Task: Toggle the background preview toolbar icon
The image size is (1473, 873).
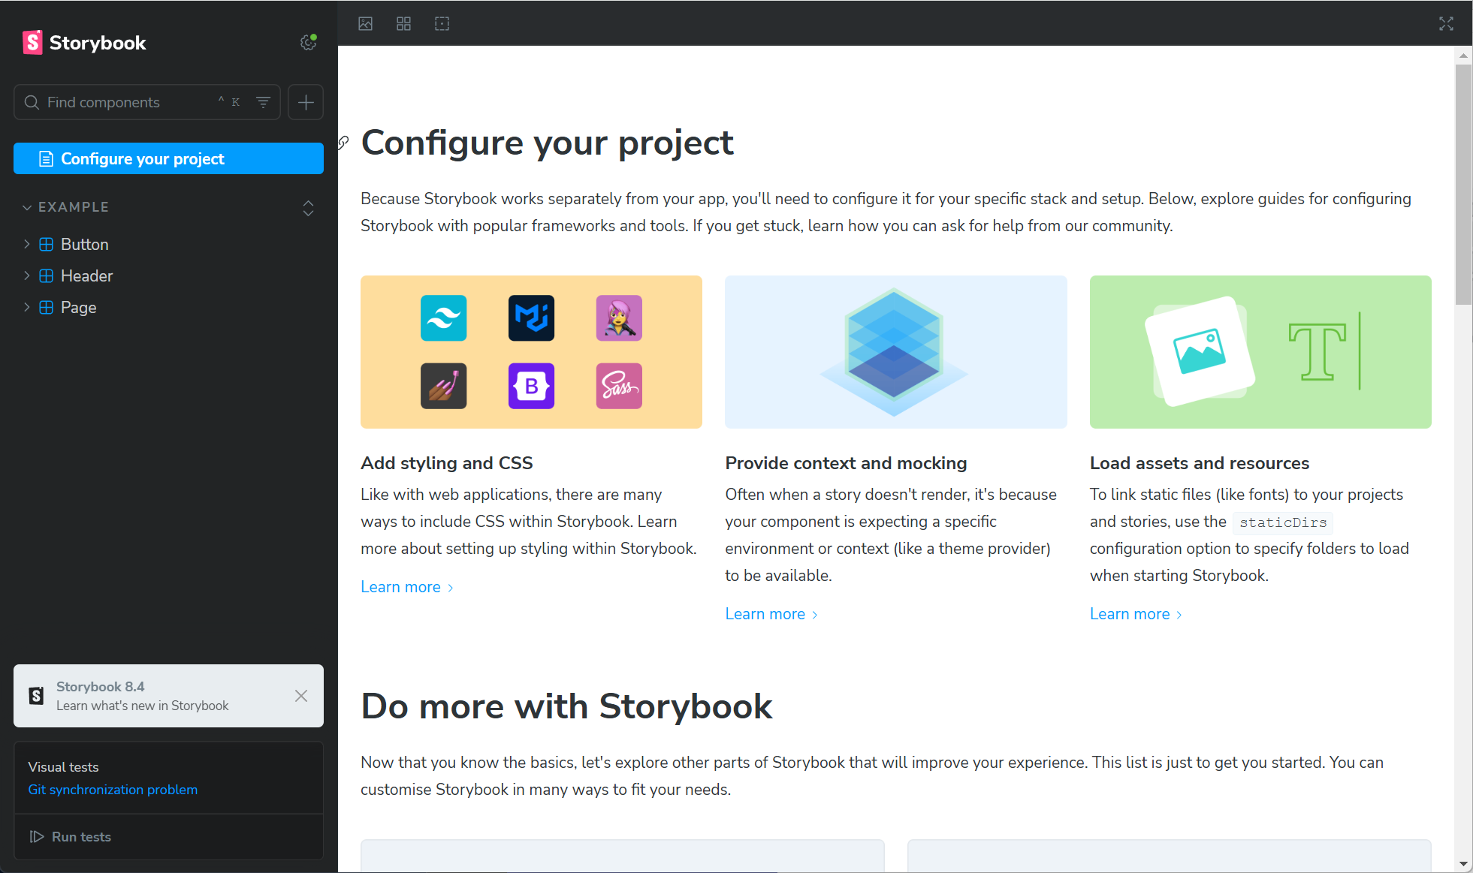Action: point(366,24)
